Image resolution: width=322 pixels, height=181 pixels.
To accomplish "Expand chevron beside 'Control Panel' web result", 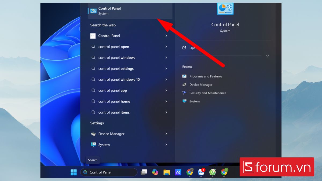I will point(166,36).
